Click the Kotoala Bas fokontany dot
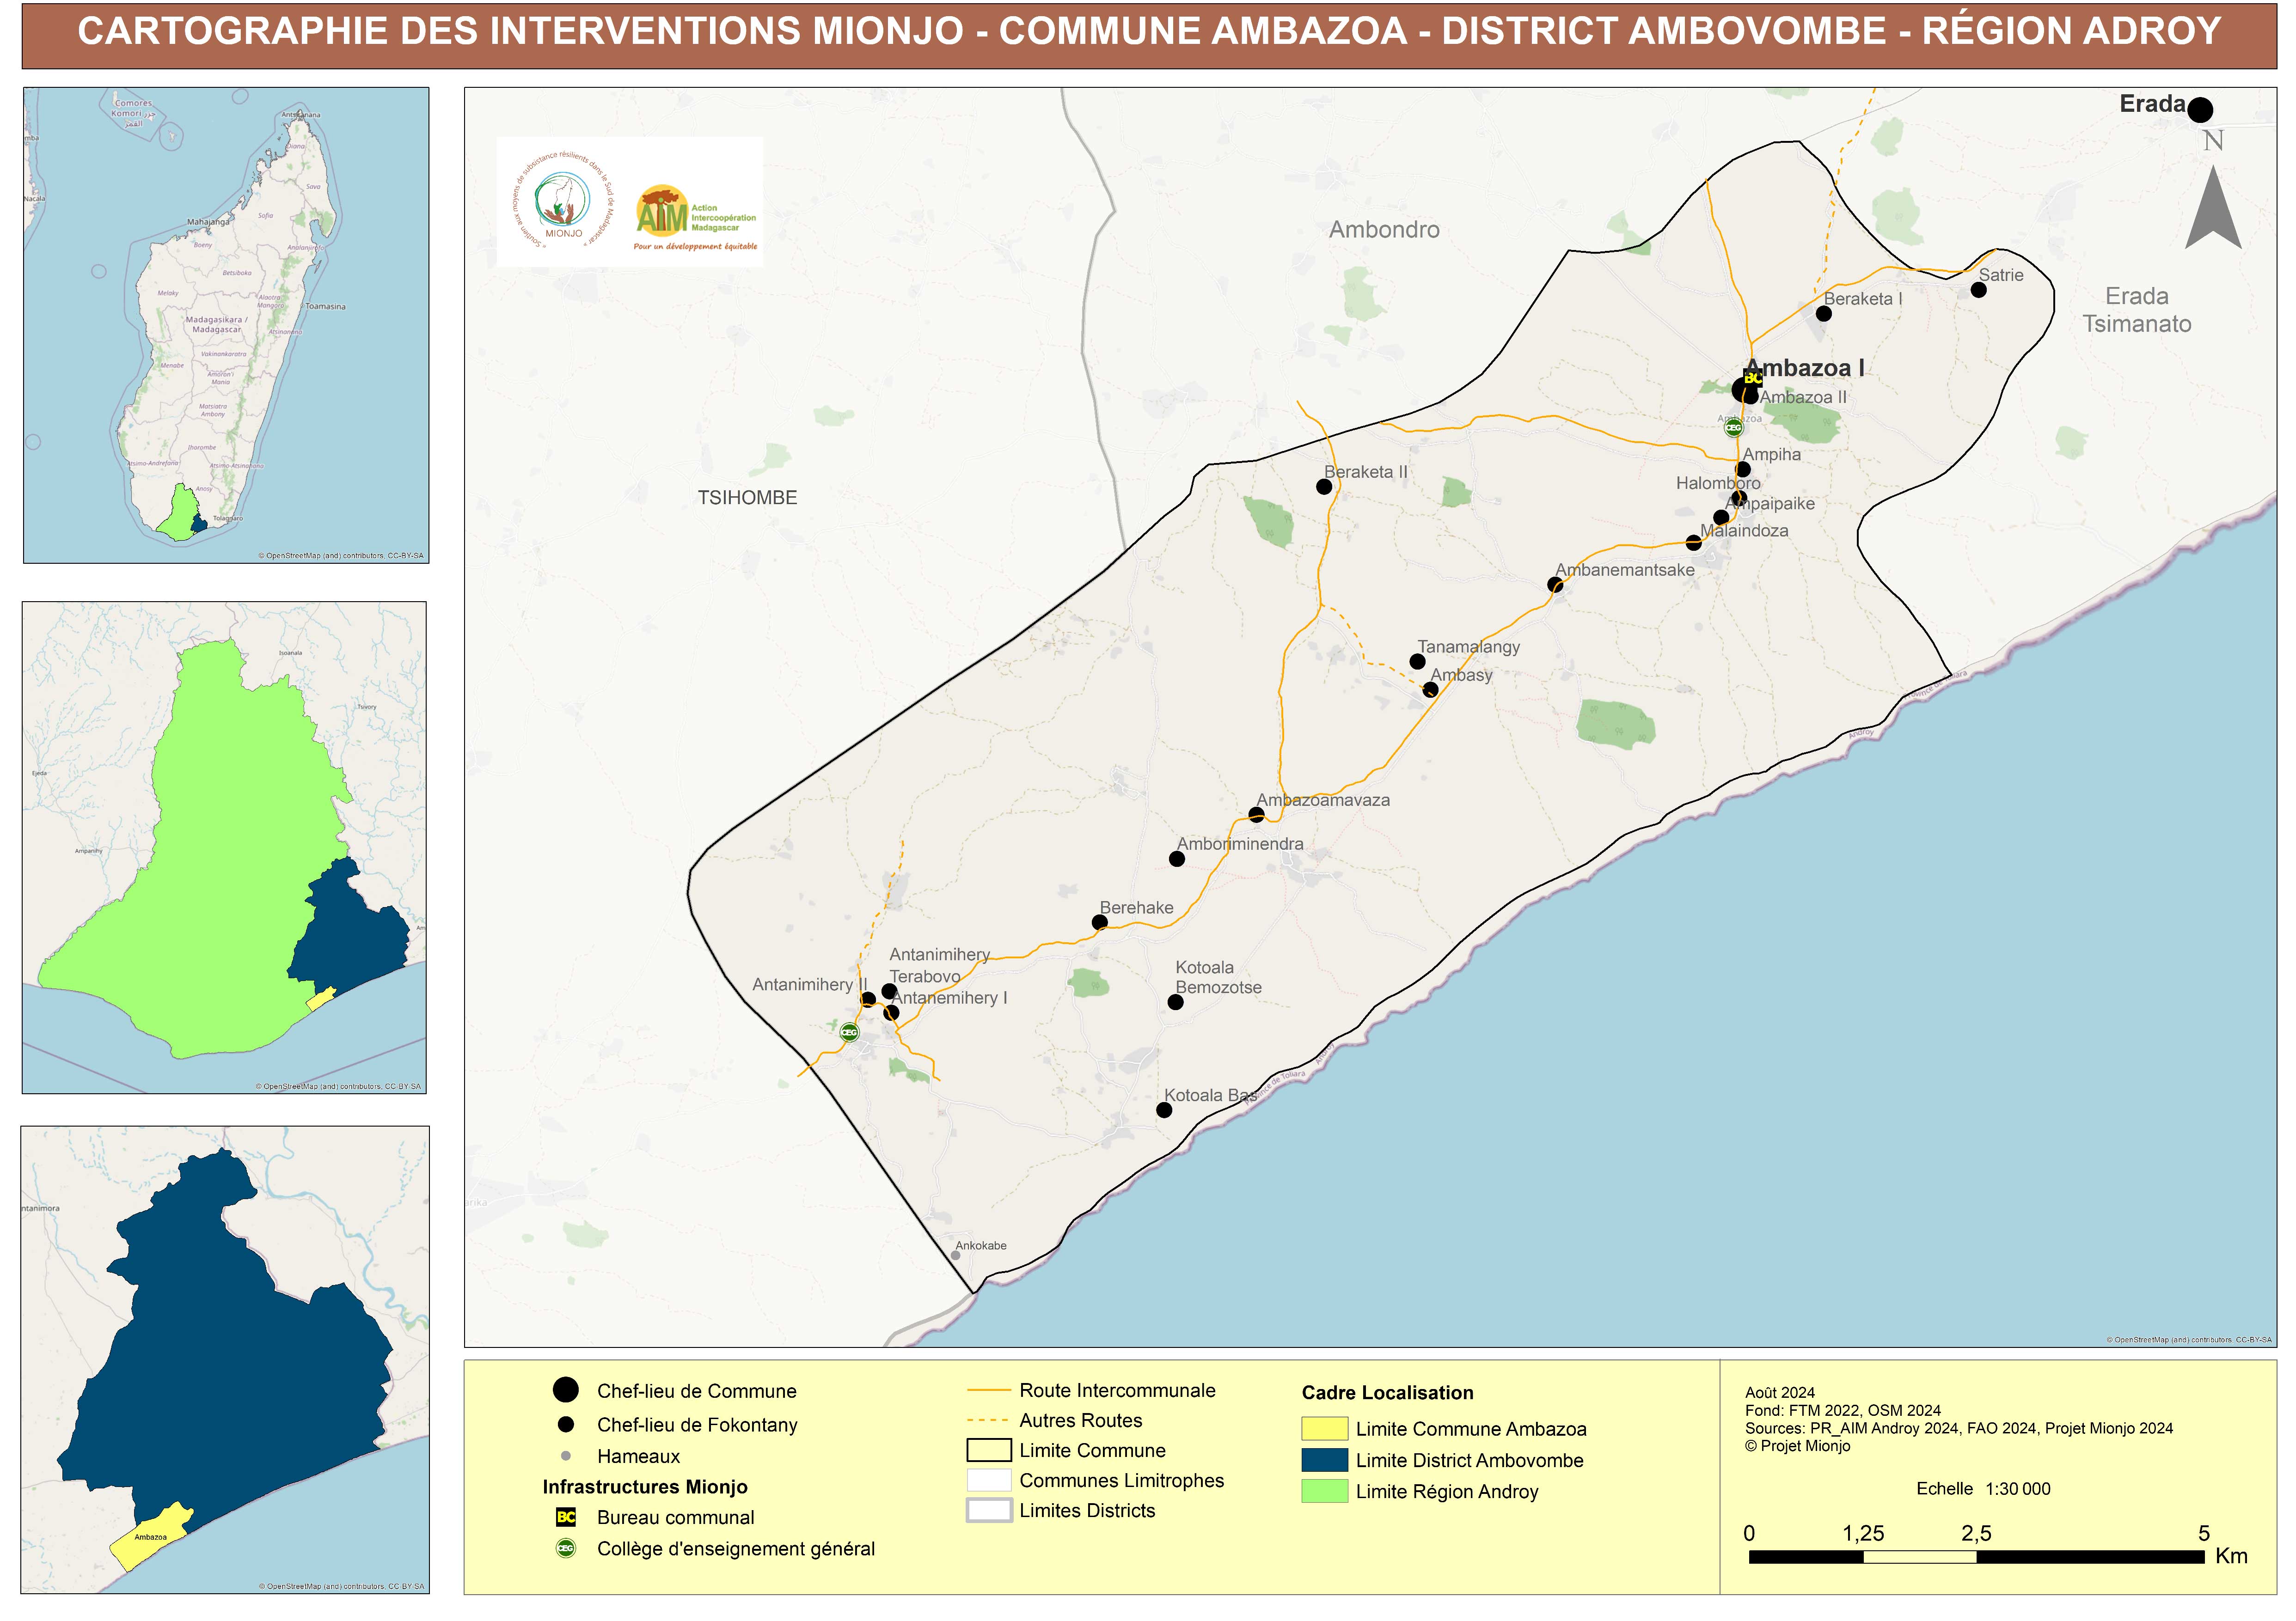This screenshot has height=1621, width=2296. (x=1164, y=1110)
